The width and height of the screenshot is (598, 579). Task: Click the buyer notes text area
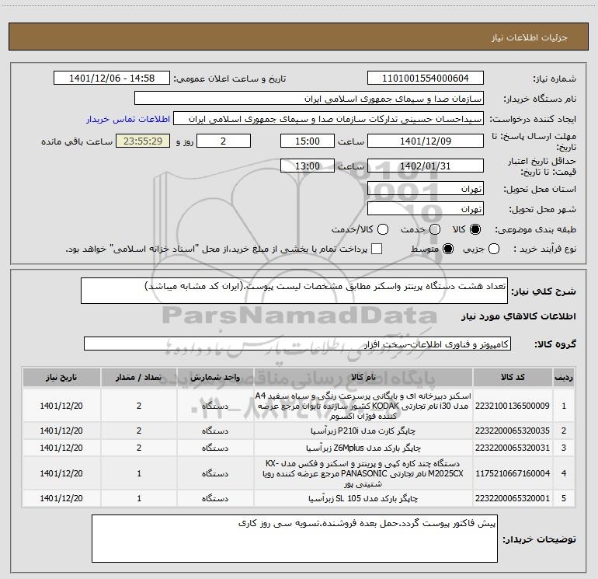tap(294, 539)
